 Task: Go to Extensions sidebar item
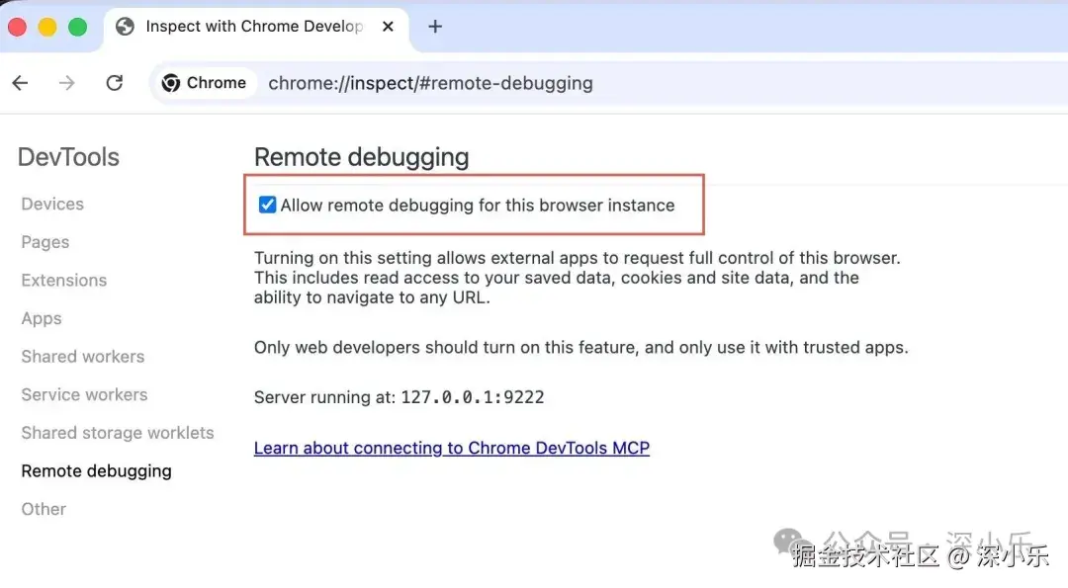coord(63,280)
